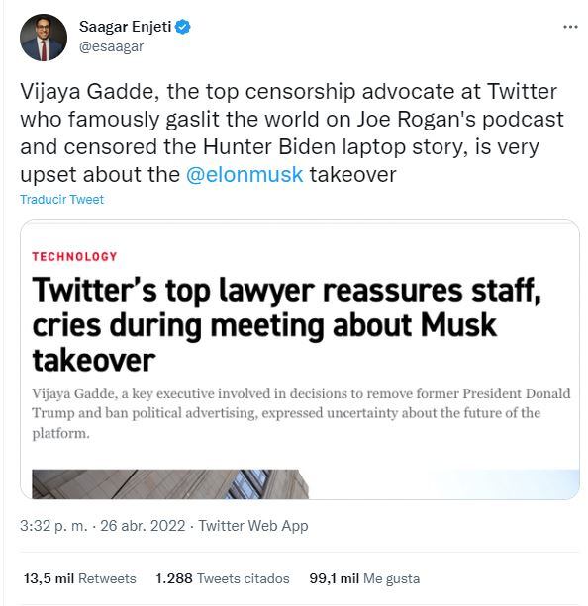Click the 26 abr. 2022 date

tap(143, 526)
